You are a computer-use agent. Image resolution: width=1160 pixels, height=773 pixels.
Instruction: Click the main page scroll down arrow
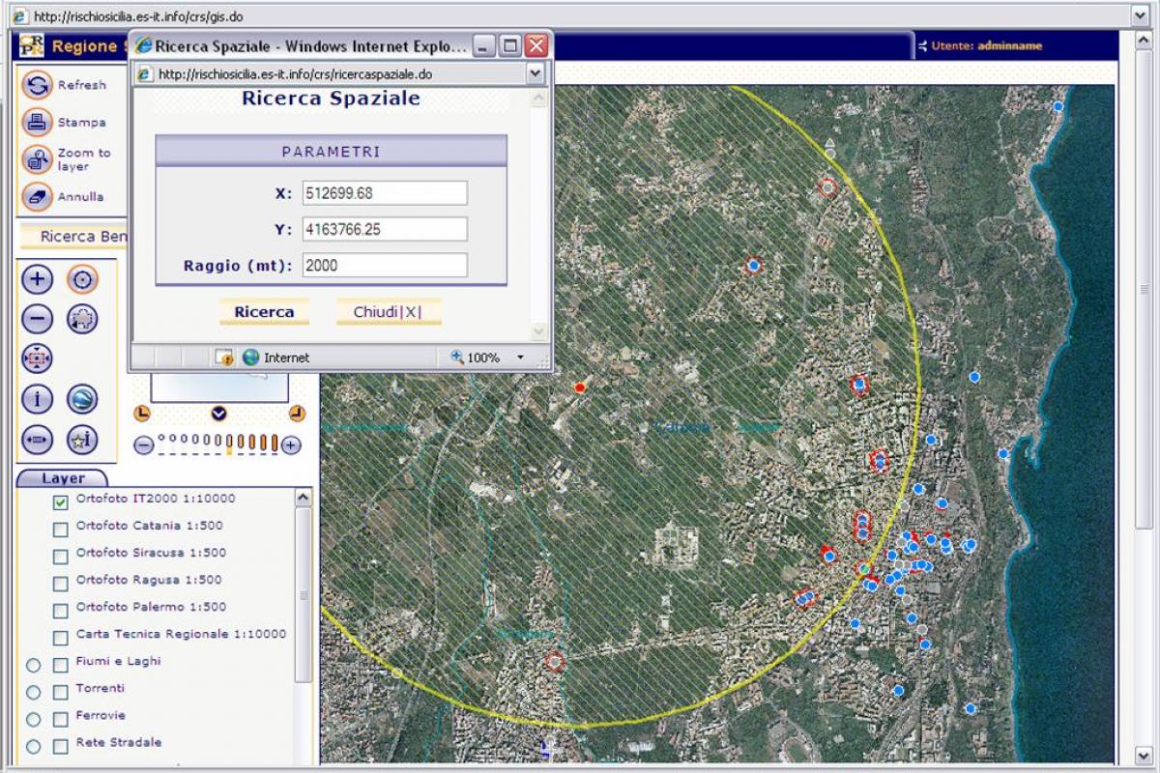tap(1142, 756)
